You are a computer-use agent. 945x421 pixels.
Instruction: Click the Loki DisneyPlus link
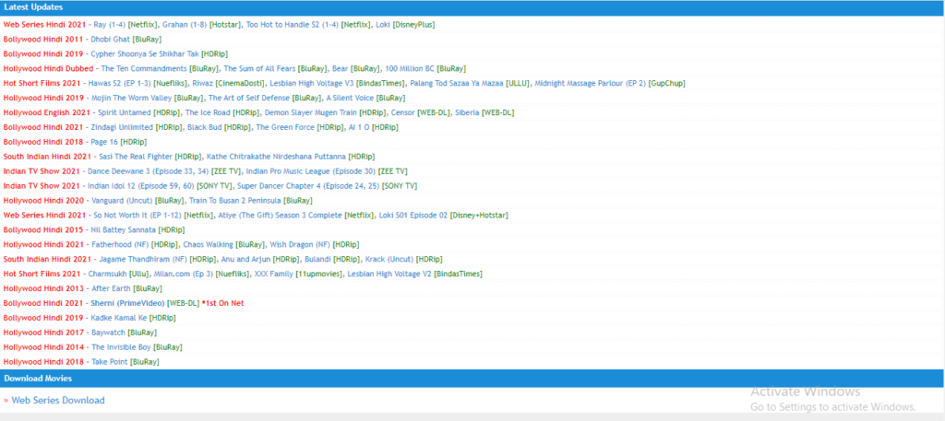coord(383,25)
